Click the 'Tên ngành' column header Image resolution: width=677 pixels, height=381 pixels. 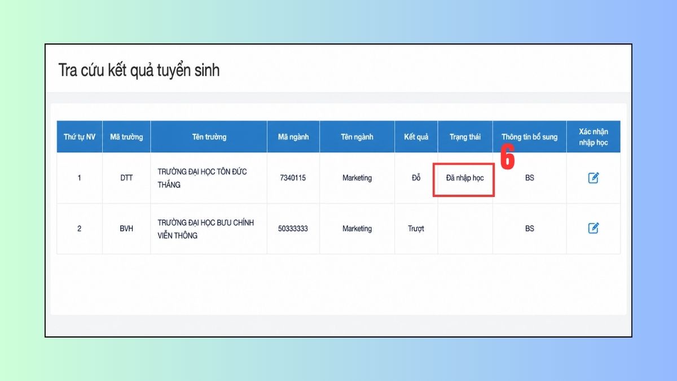tap(357, 137)
